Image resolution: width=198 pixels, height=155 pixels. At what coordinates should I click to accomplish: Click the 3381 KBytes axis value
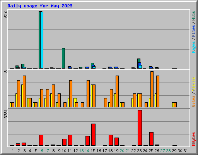point(6,114)
